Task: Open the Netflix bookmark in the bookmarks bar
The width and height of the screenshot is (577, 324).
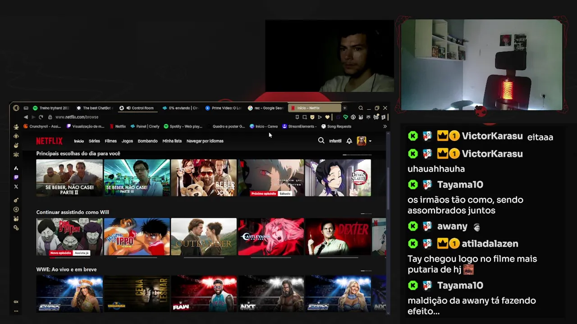Action: (118, 126)
